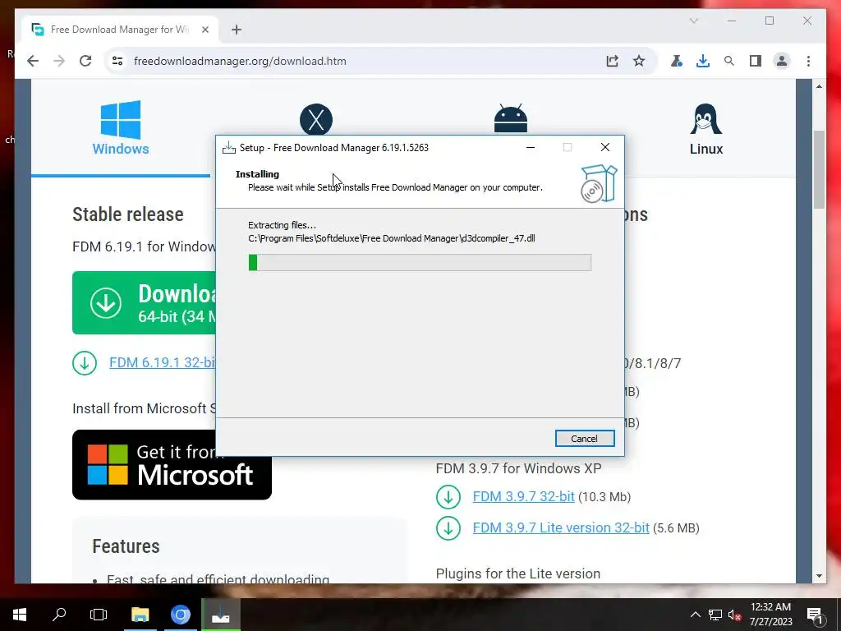Open notification center icon
This screenshot has height=631, width=841.
816,615
